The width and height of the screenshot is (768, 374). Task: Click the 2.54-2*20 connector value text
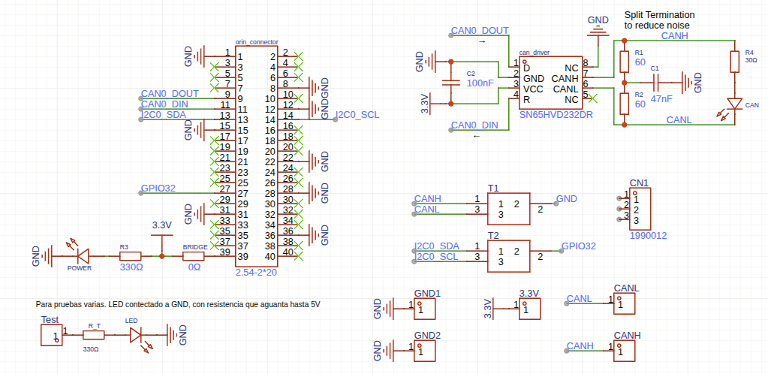click(x=256, y=273)
